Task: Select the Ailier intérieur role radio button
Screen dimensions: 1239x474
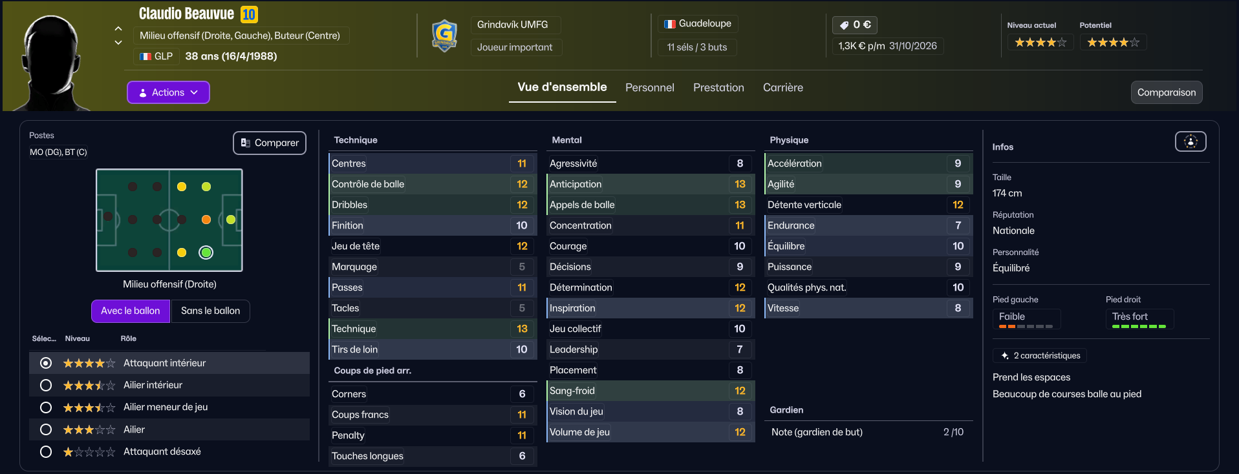Action: pos(46,386)
